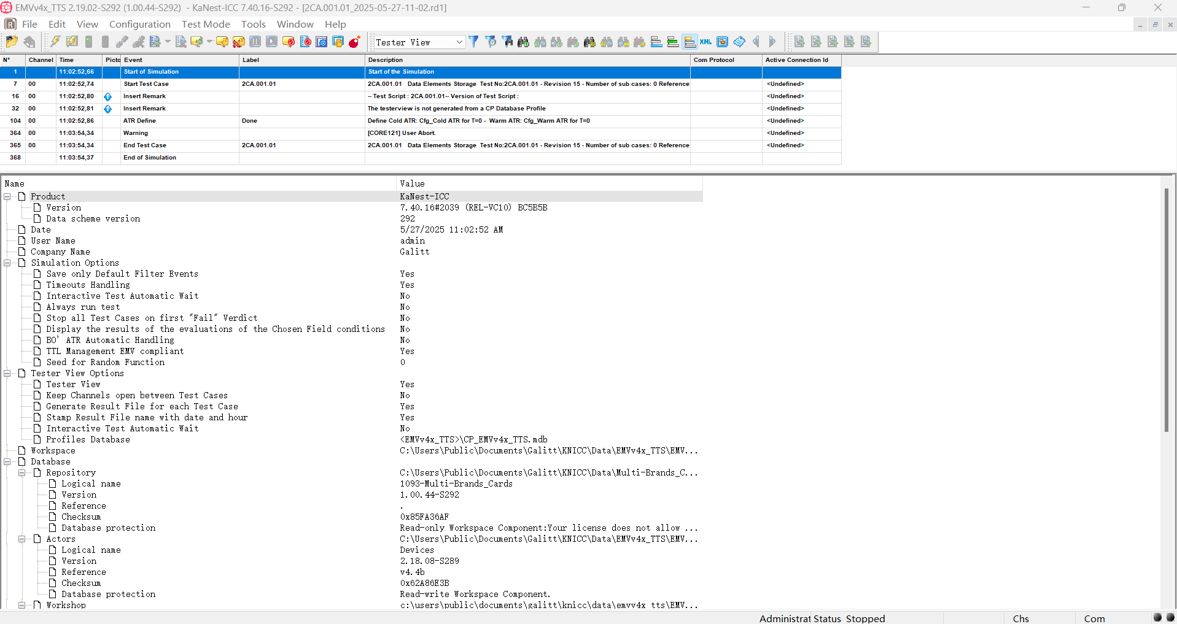Click the right arrow navigation icon
The image size is (1177, 624).
[x=772, y=42]
